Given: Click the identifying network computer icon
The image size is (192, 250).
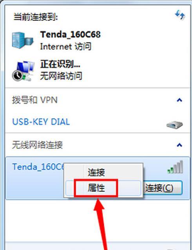Looking at the screenshot, I should 23,71.
